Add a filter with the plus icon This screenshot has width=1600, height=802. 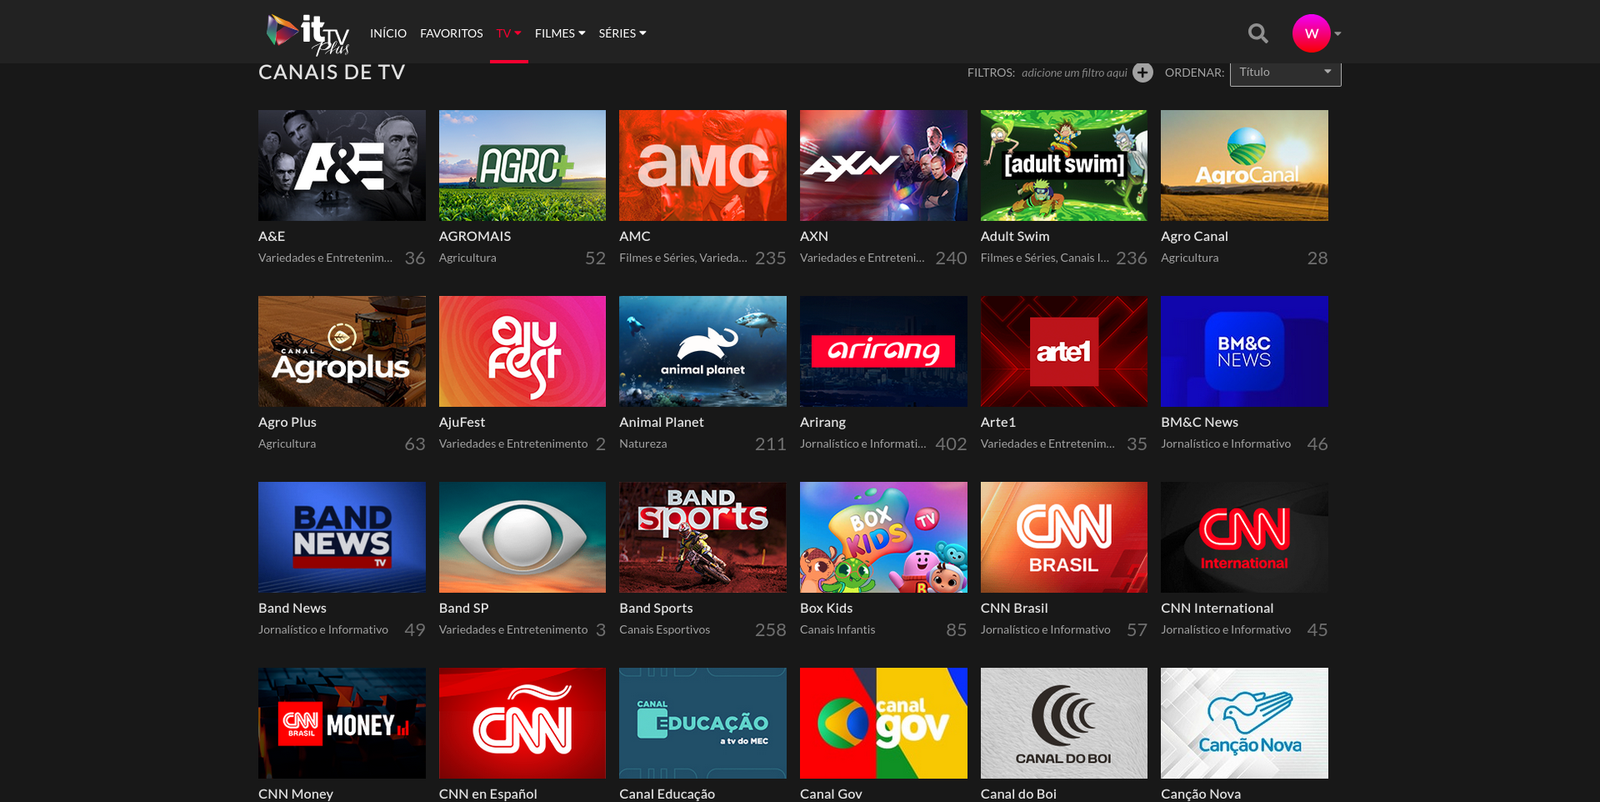(x=1143, y=73)
